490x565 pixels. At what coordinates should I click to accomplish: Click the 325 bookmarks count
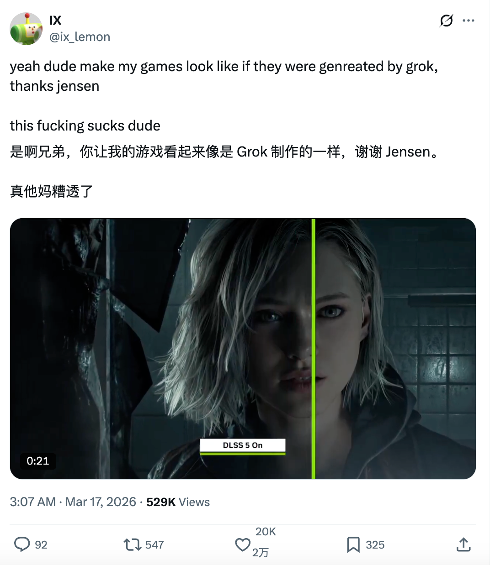(375, 545)
